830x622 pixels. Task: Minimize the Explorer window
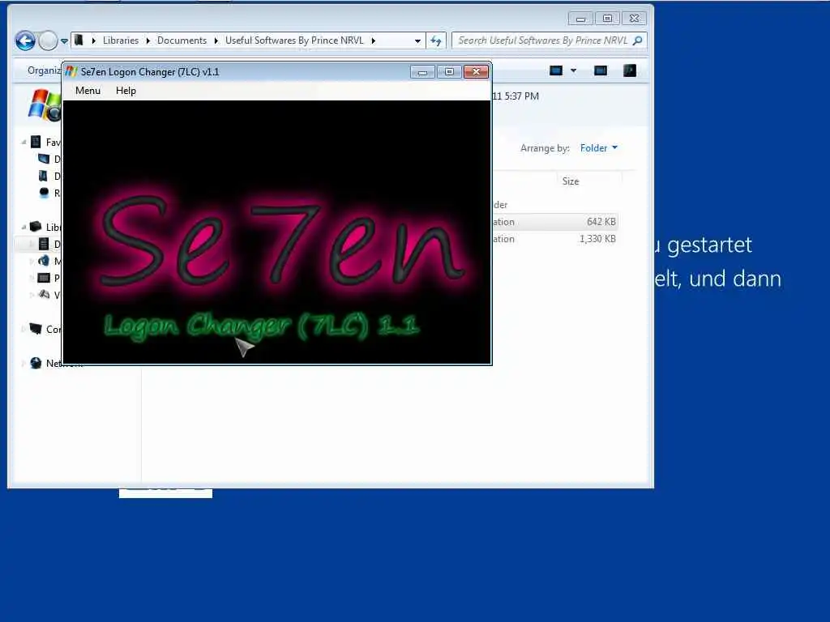pos(580,19)
